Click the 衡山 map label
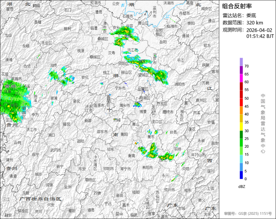276x219 pixels. coord(136,124)
